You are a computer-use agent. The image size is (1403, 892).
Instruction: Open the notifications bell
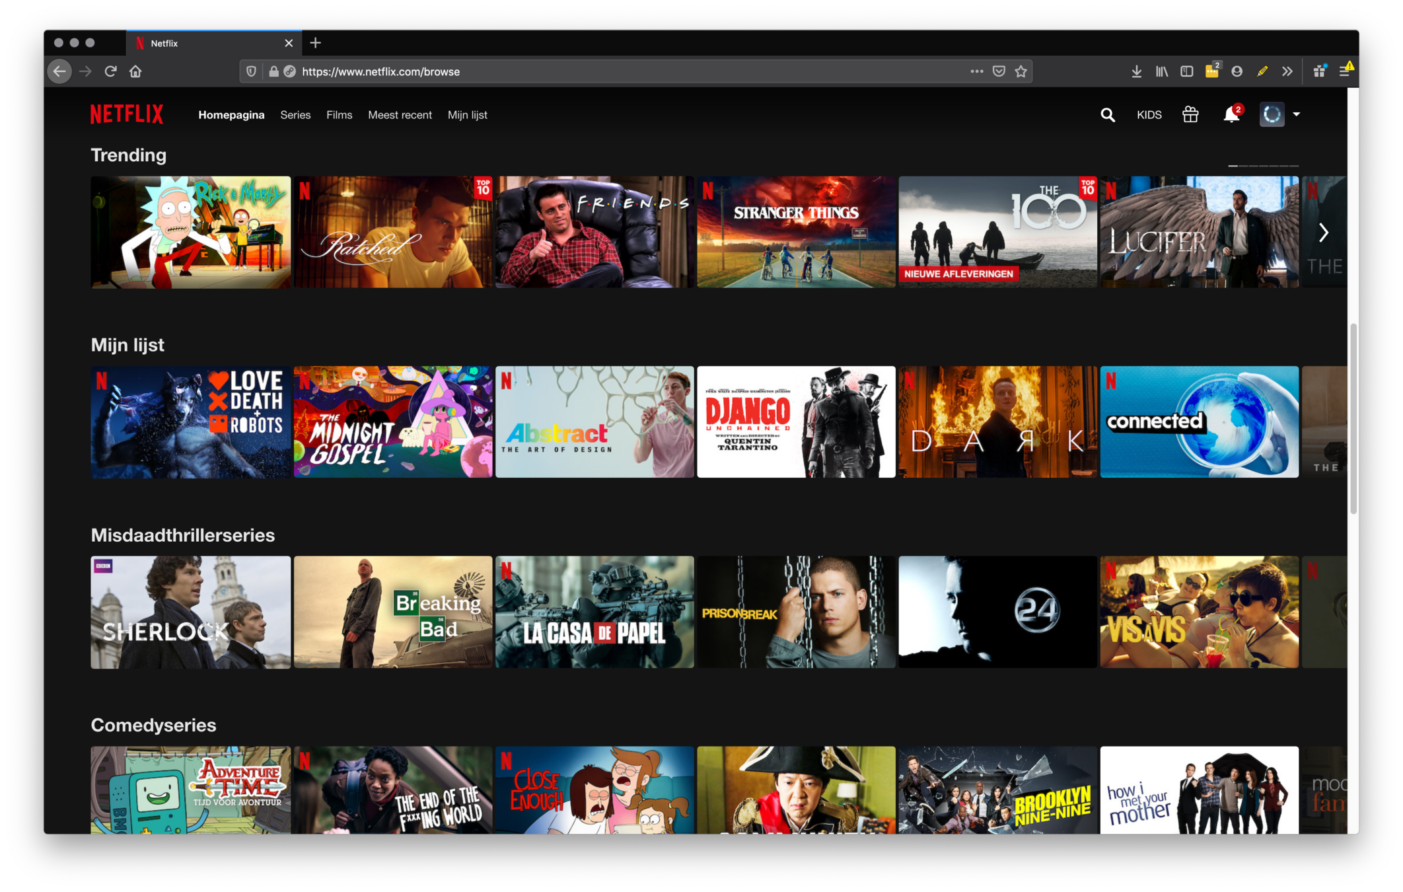[x=1231, y=115]
